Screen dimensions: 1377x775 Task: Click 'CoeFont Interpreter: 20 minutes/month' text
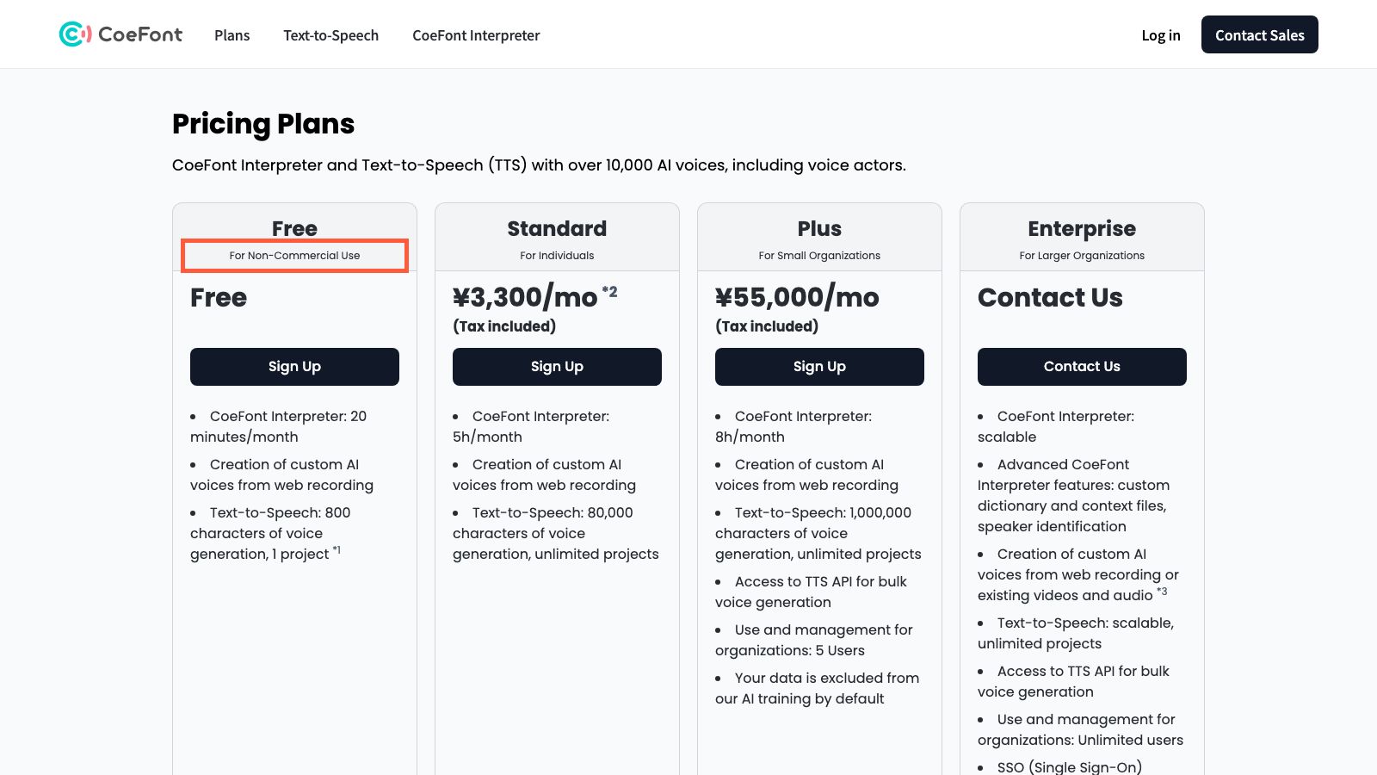(279, 426)
